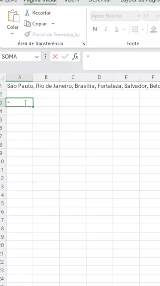Open the Área de Transferência dialog launcher
Viewport: 160px width, 286px height.
point(83,44)
